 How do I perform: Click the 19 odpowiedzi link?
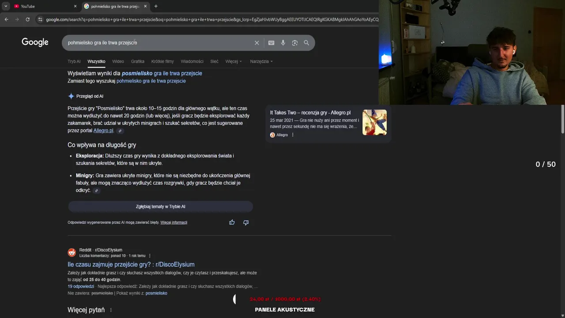[x=81, y=286]
